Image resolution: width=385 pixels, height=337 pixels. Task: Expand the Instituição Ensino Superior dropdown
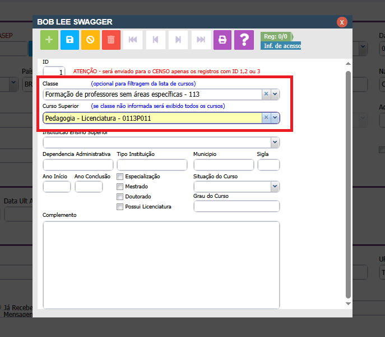point(275,143)
